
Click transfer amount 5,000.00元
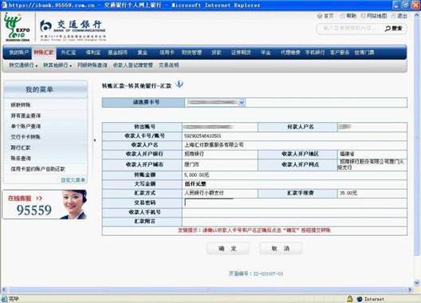[196, 175]
